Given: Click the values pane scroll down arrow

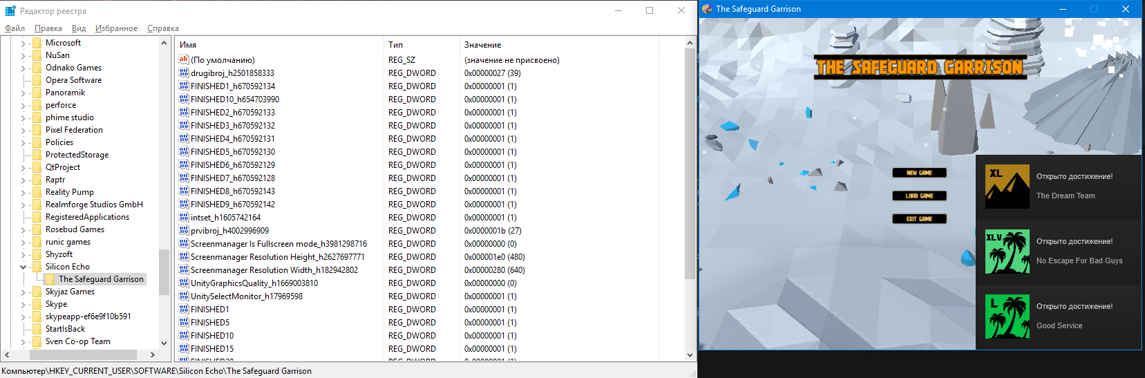Looking at the screenshot, I should 690,355.
